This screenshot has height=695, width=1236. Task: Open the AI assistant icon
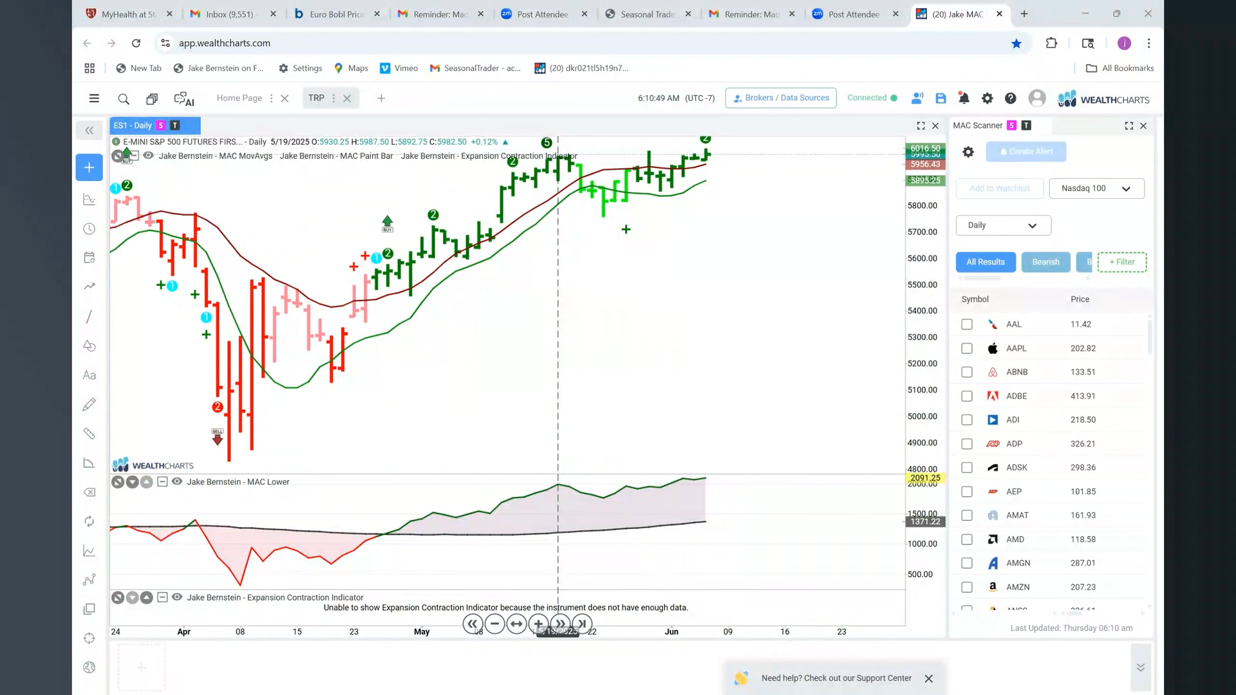click(184, 98)
